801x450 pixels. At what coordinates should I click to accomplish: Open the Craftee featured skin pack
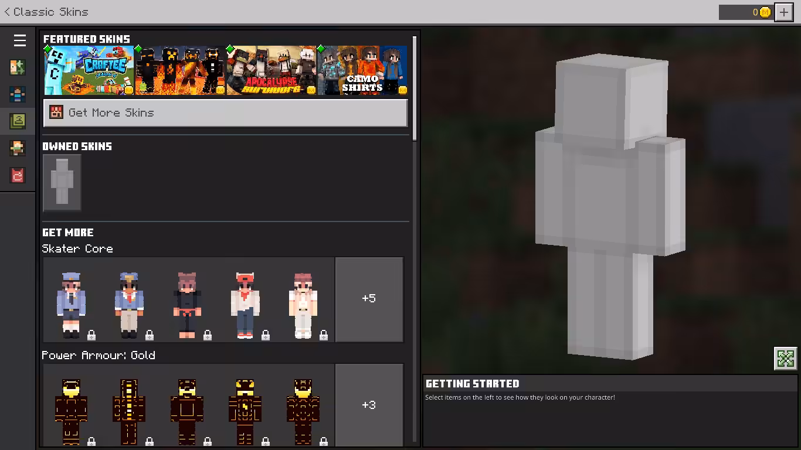pos(89,70)
